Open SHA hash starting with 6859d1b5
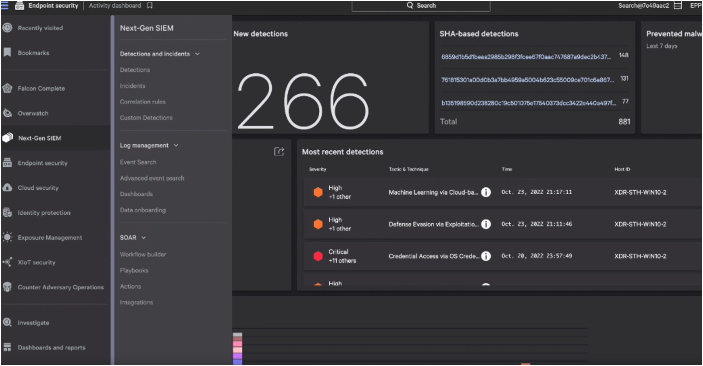 tap(526, 57)
